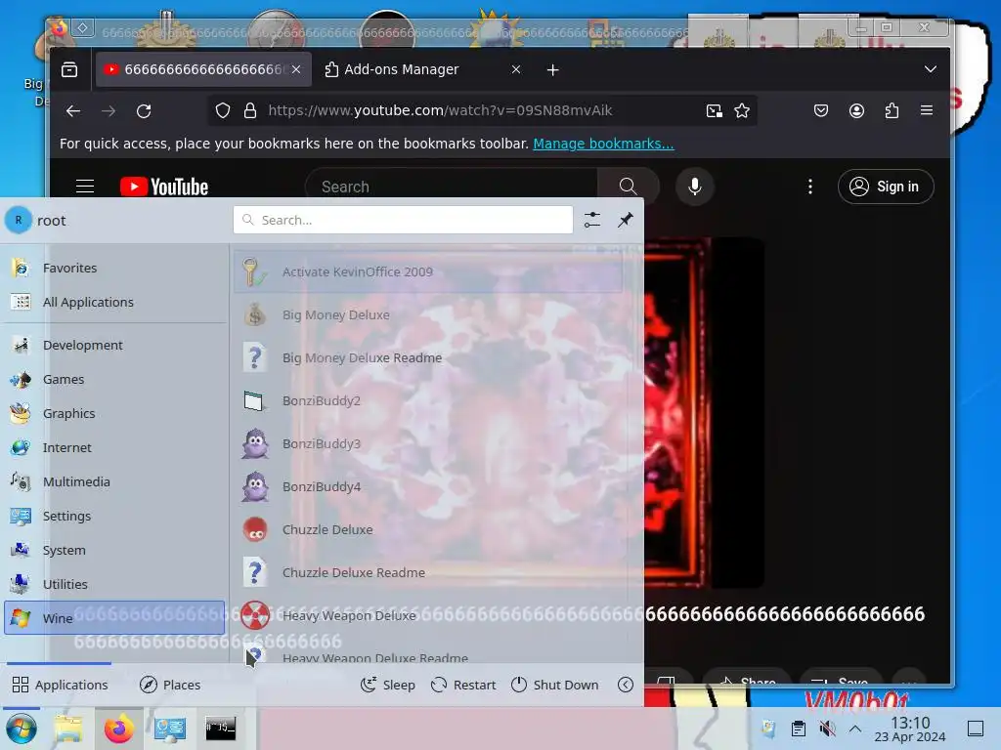Open Firefox View tab icon

click(x=69, y=69)
